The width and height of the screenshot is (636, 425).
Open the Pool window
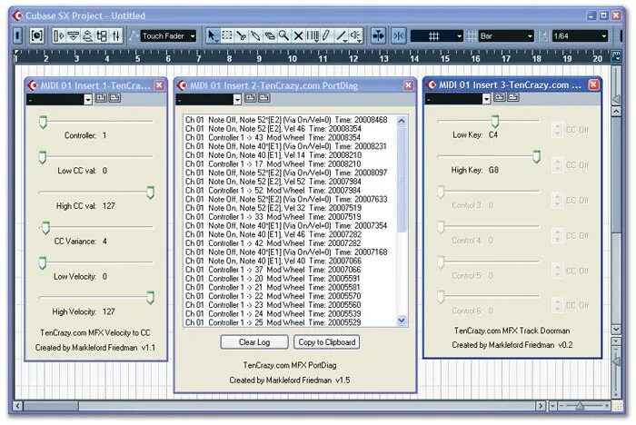point(102,36)
